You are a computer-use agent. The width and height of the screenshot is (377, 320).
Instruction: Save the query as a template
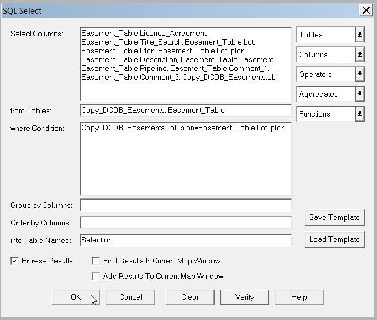tap(334, 217)
